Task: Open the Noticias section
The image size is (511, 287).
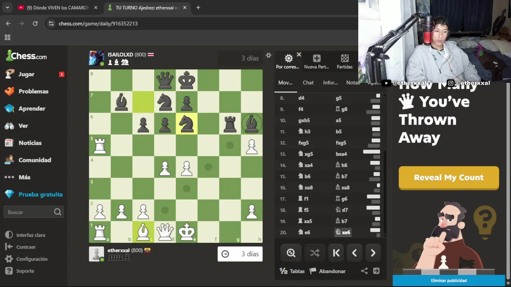Action: (30, 143)
